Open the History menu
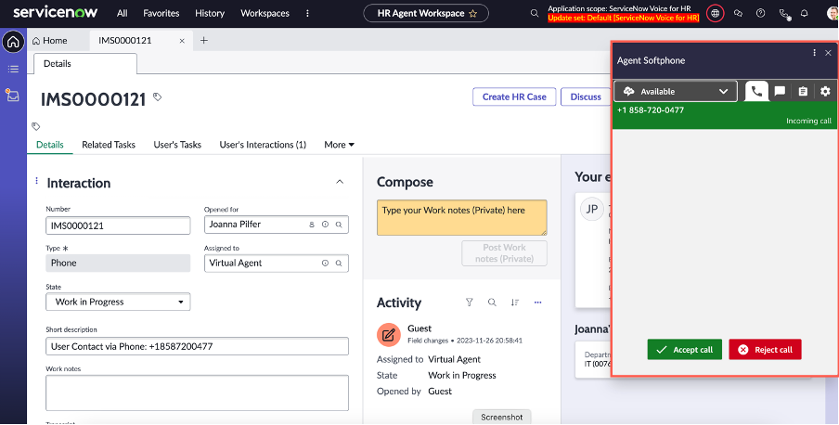The image size is (839, 425). click(x=210, y=13)
